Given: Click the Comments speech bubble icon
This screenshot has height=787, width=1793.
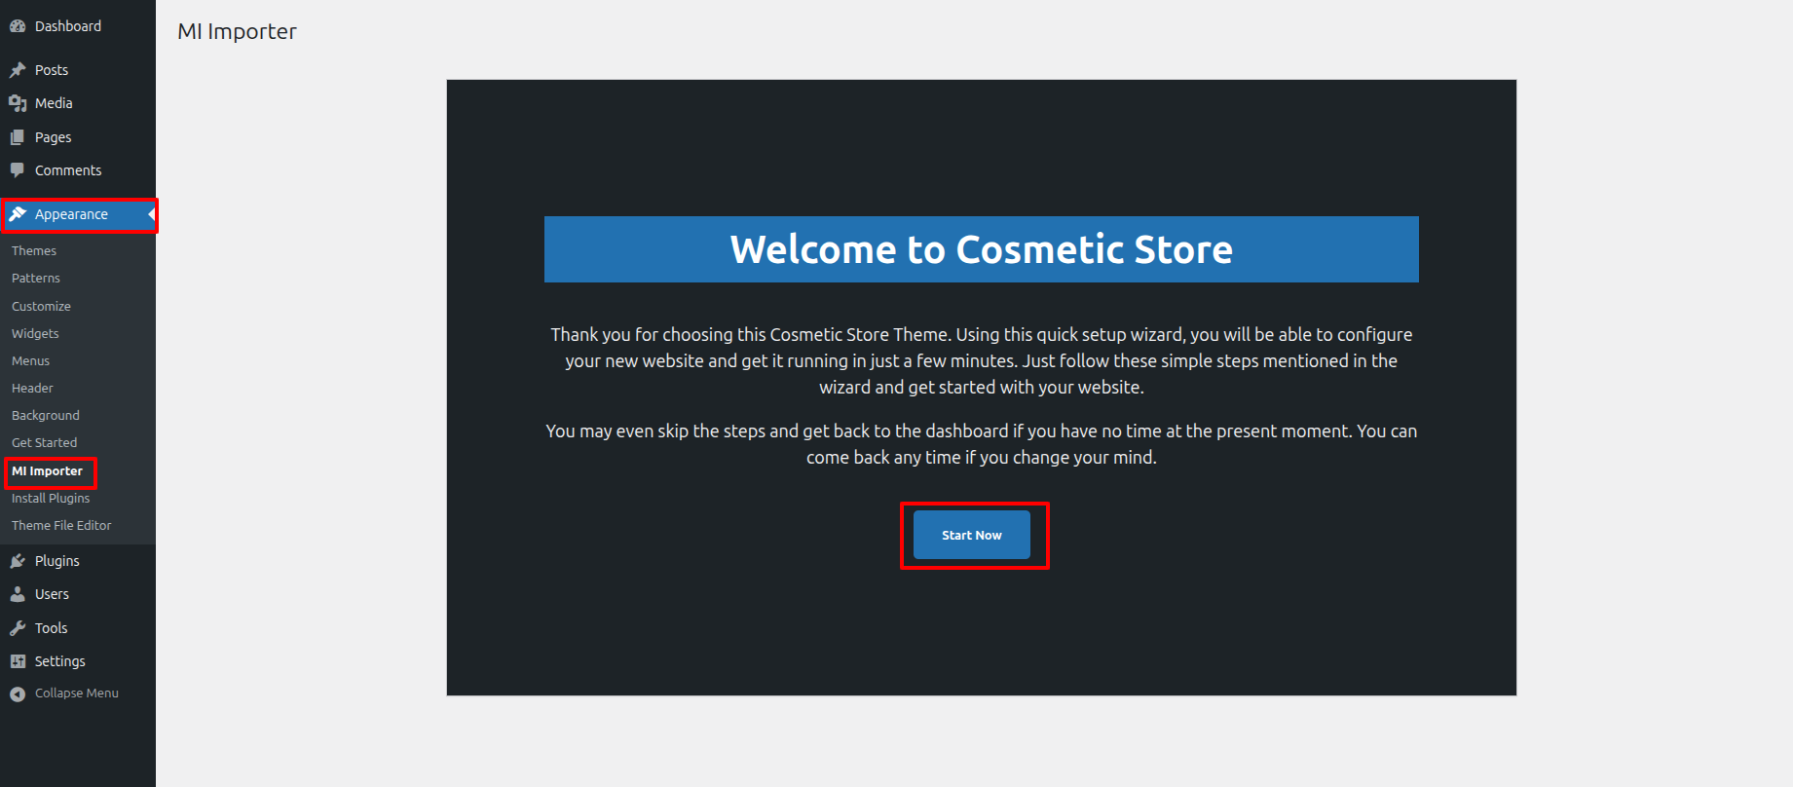Looking at the screenshot, I should pyautogui.click(x=18, y=170).
